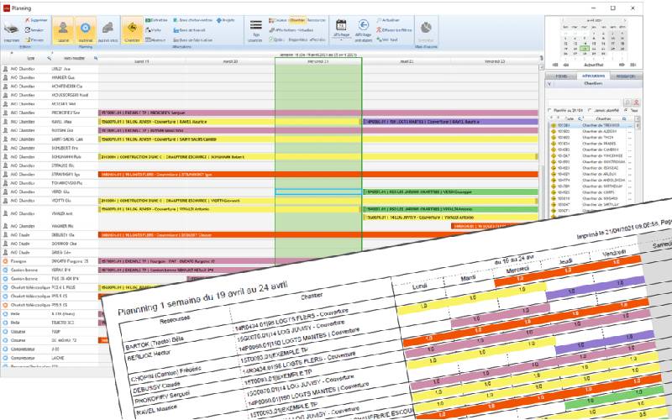Select the PROKOFIEV resource row

50,113
